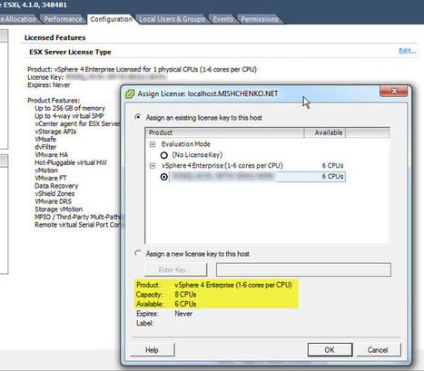This screenshot has height=371, width=424.
Task: Click the 'Data Recovery' feature text
Action: 56,186
